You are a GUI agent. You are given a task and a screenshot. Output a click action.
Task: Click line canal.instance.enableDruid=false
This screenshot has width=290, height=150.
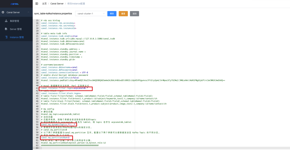[60, 78]
